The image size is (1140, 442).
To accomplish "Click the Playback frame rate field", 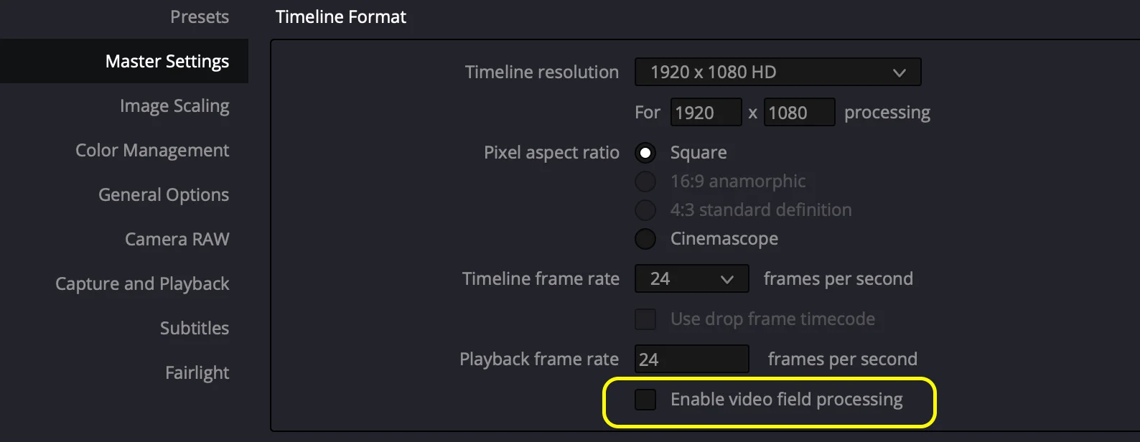I will tap(691, 359).
